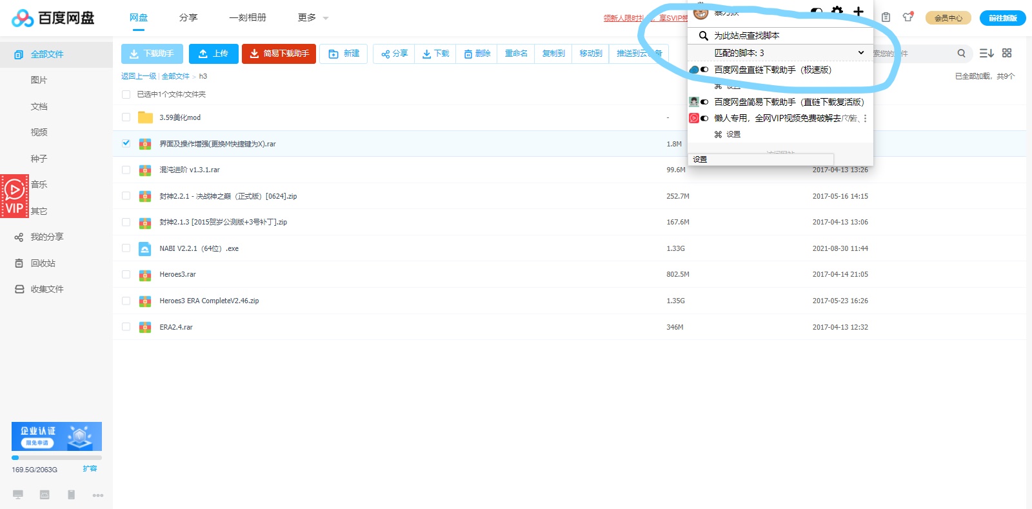
Task: Click the search magnifier icon in file search
Action: pos(961,54)
